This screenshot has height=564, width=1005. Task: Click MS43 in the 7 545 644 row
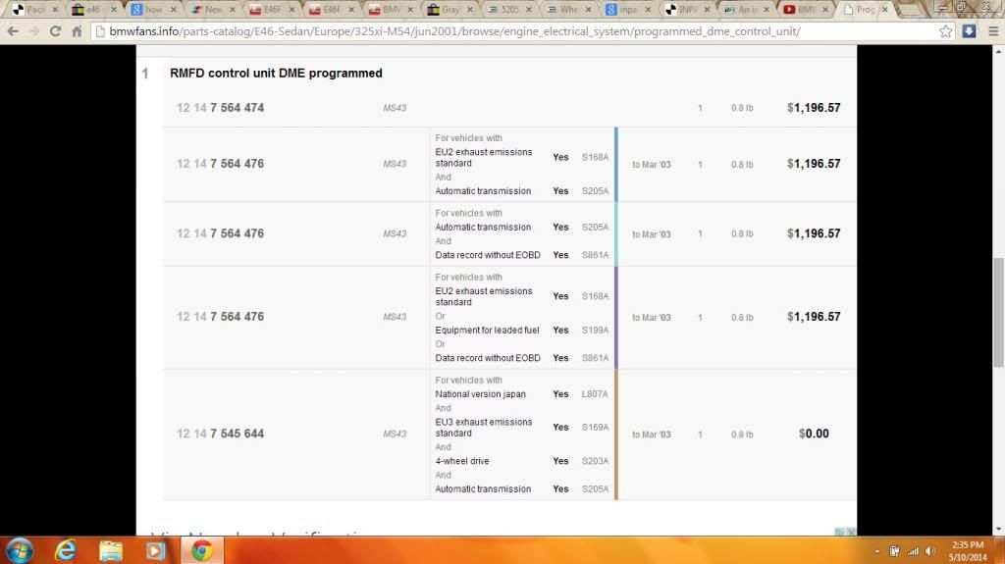pos(395,434)
